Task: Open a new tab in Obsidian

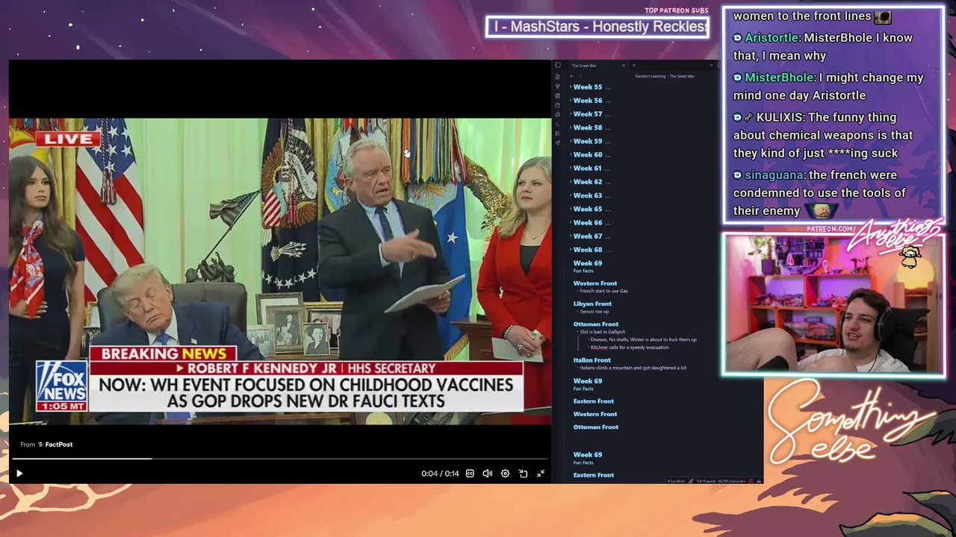Action: point(633,66)
